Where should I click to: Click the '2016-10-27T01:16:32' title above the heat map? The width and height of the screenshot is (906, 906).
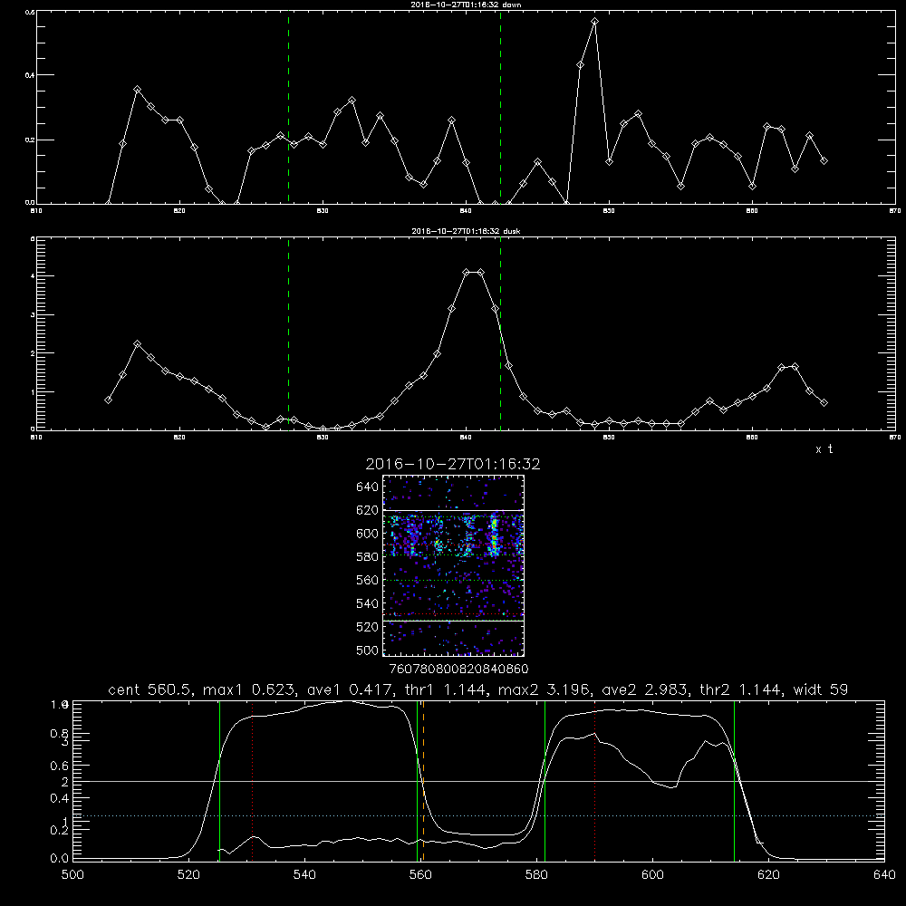point(453,464)
